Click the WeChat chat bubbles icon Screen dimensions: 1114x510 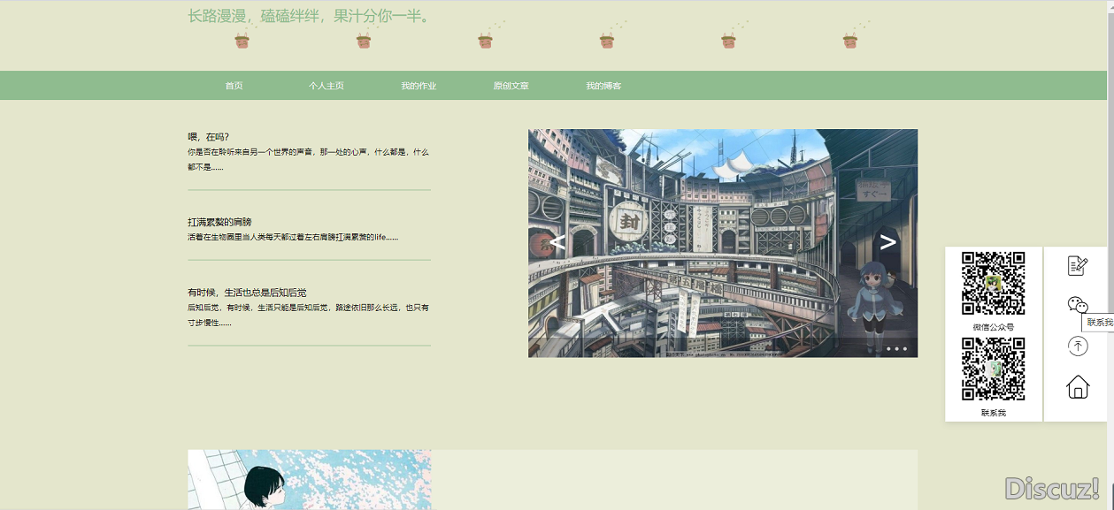coord(1077,305)
